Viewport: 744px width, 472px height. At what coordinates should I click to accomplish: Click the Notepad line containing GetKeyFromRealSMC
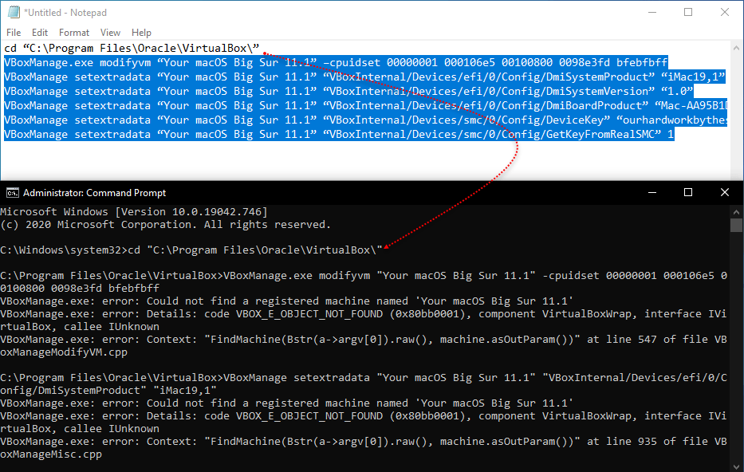click(339, 134)
